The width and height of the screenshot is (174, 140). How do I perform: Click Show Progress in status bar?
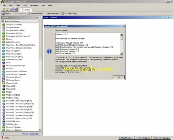tap(143, 138)
